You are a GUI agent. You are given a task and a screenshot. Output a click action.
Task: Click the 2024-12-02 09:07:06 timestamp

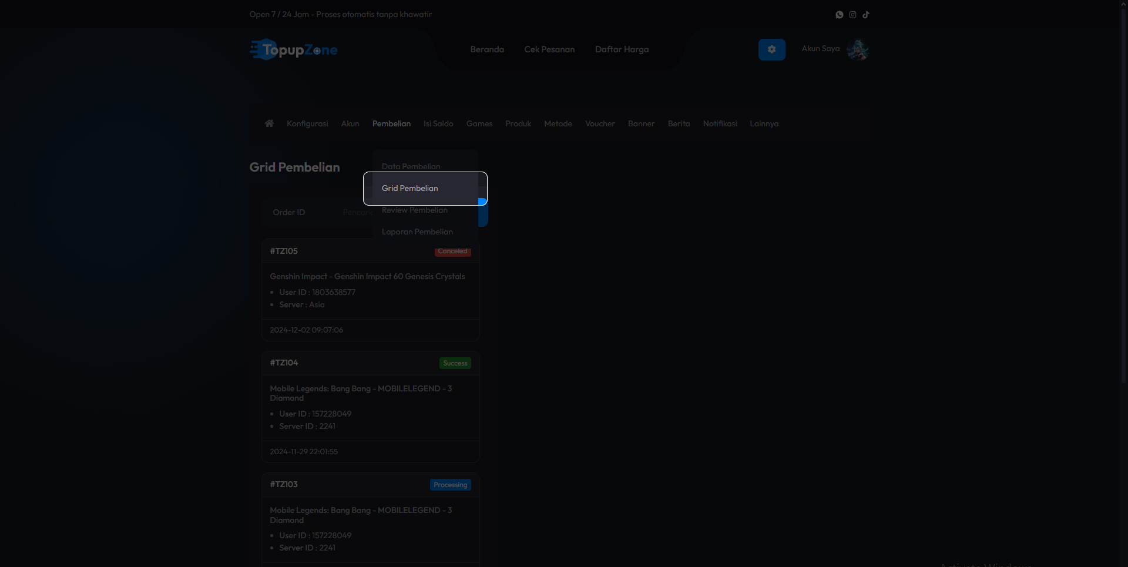(x=307, y=330)
